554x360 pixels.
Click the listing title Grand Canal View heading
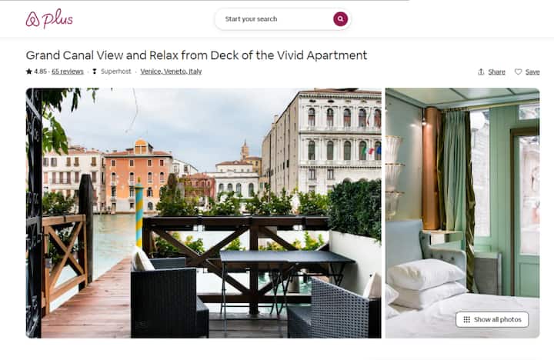pyautogui.click(x=196, y=55)
